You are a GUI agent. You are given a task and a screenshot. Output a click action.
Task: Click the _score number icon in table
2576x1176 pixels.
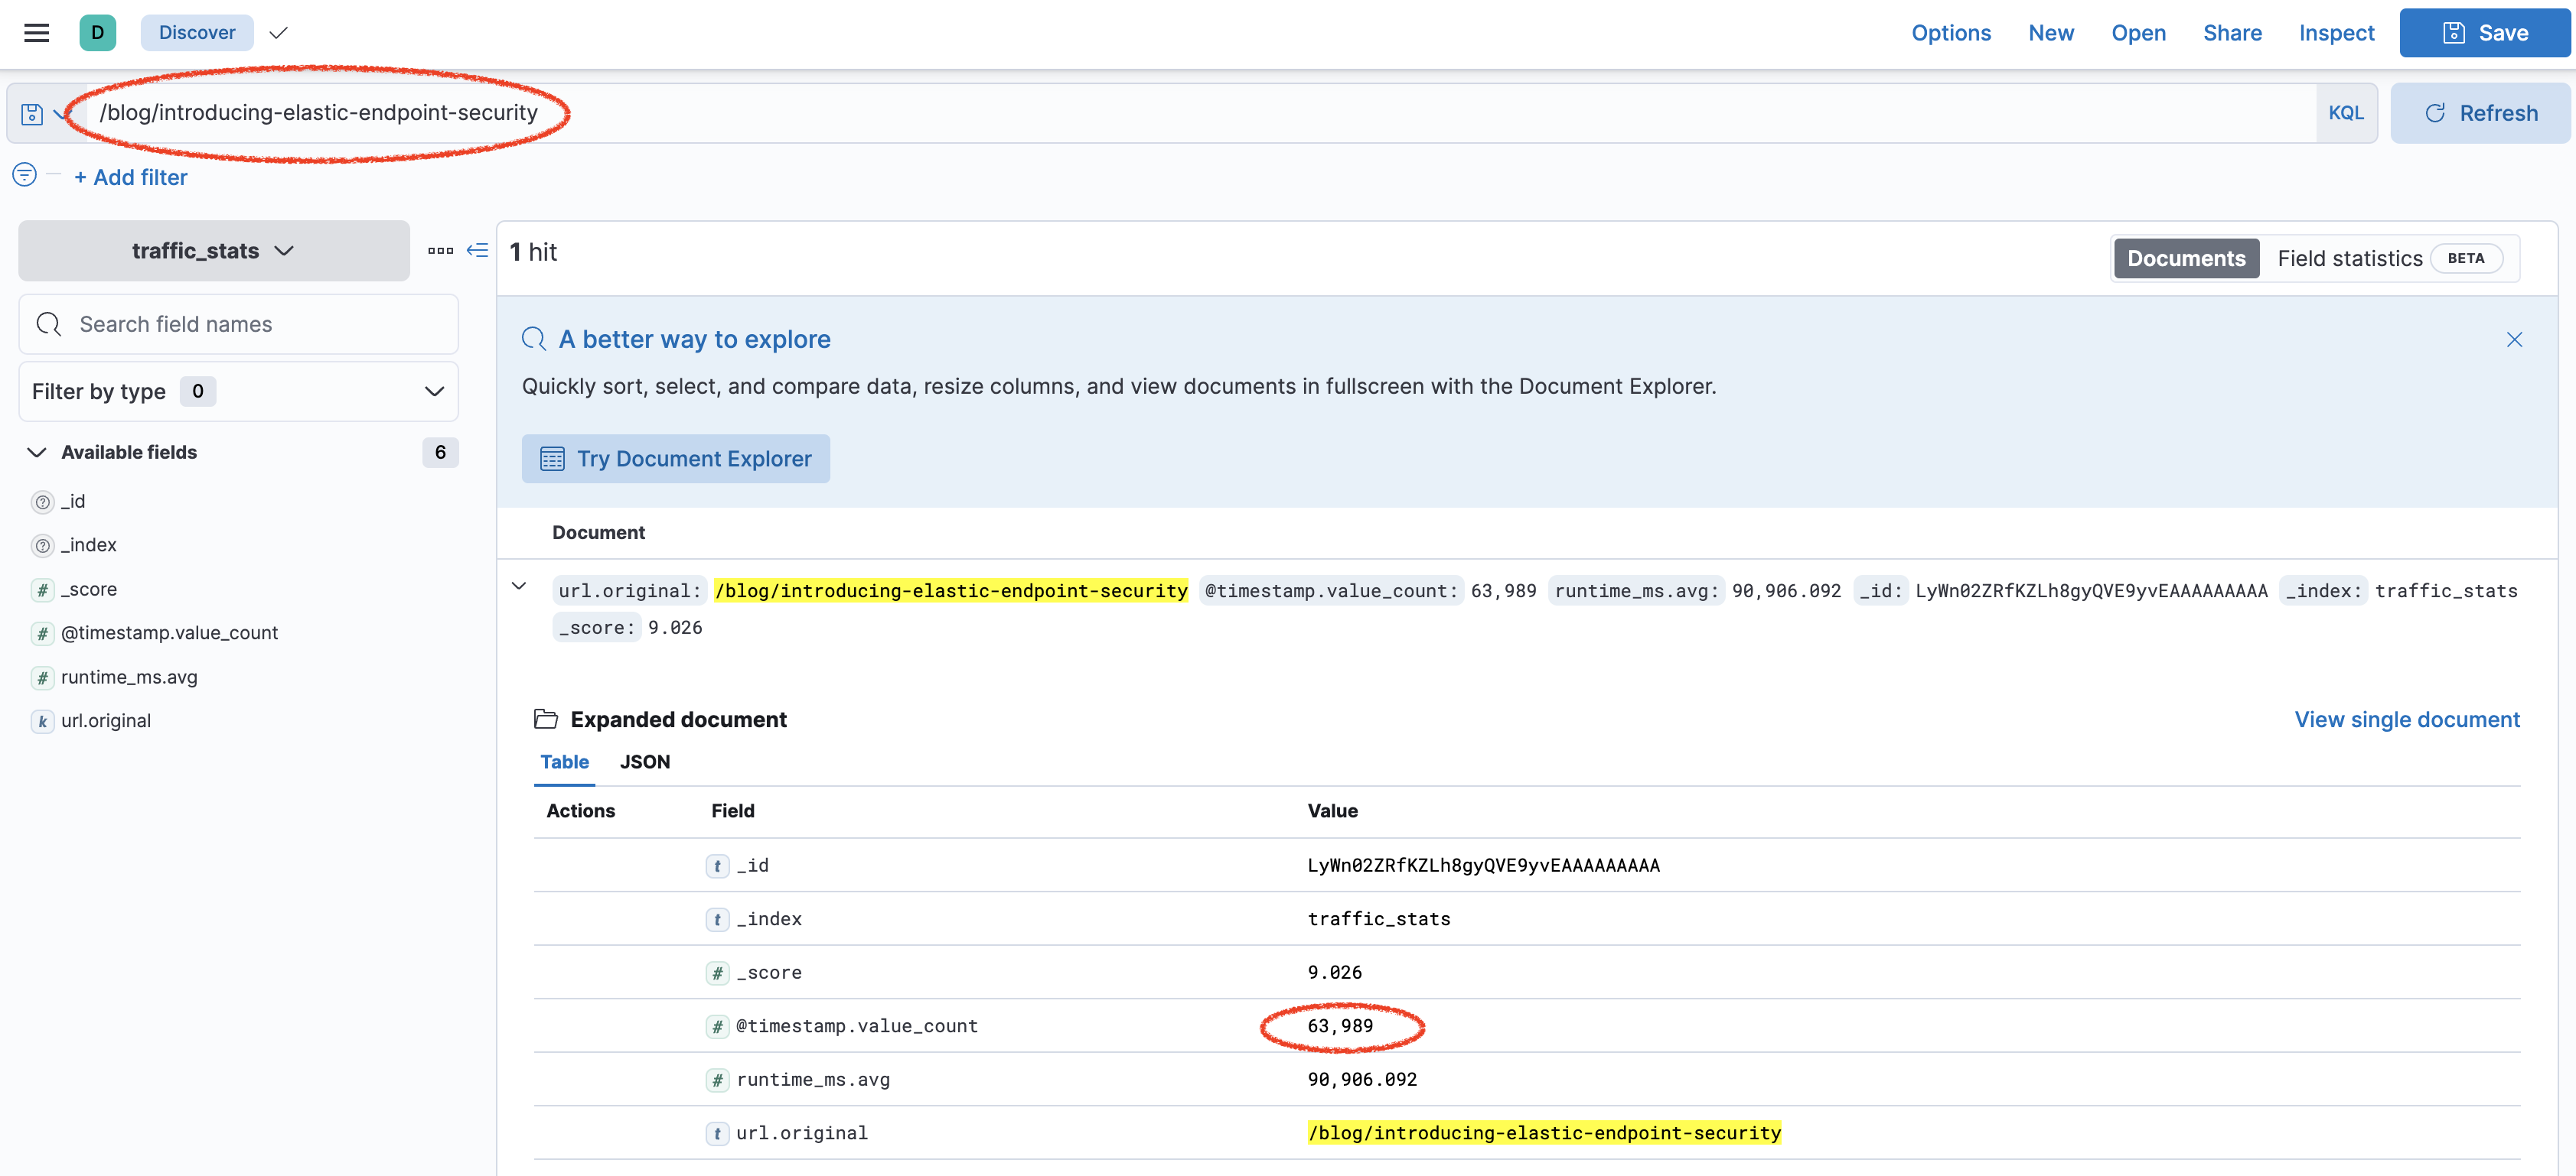(717, 973)
